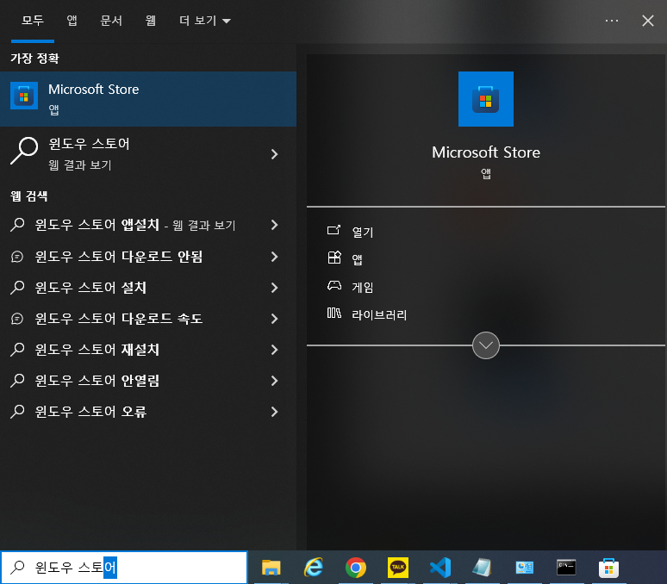Open Internet Explorer from the taskbar

[x=314, y=568]
